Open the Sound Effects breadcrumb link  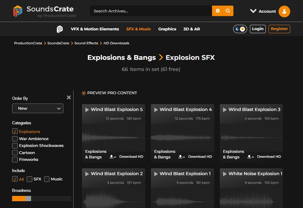point(86,43)
